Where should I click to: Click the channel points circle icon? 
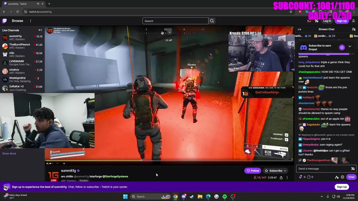309,177
